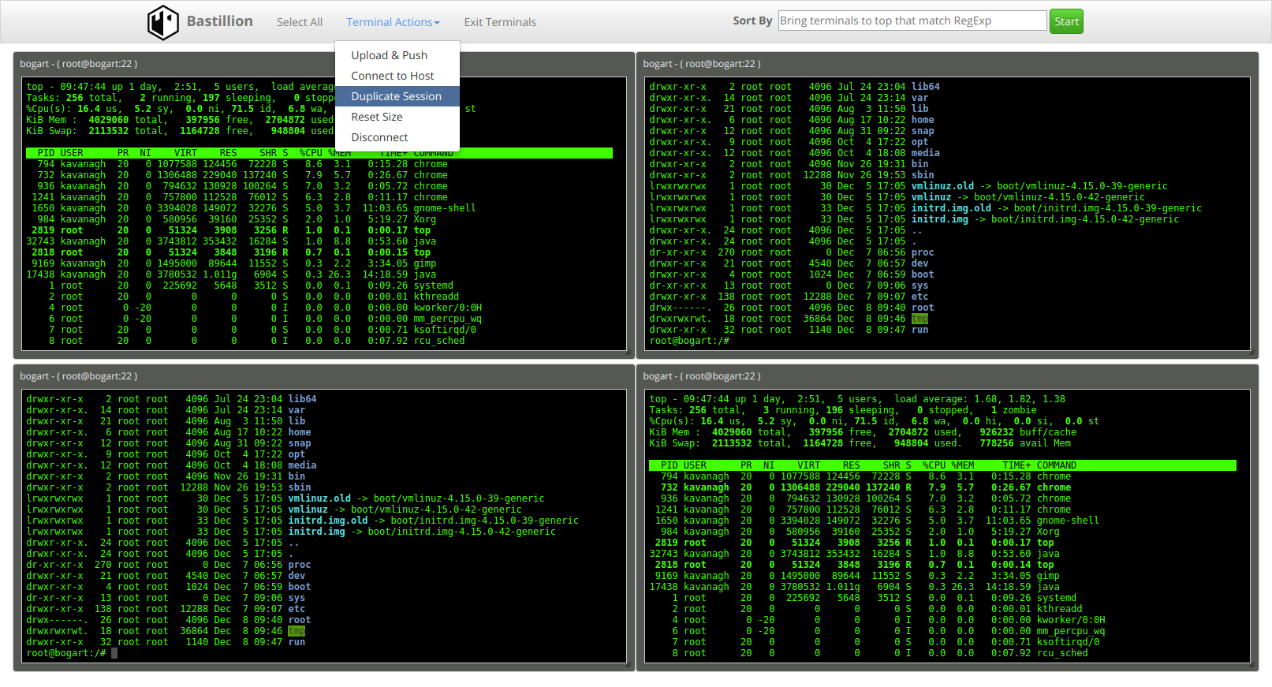Screen dimensions: 1272x687
Task: Click rcu_sched process in bottom-right terminal
Action: click(x=1062, y=653)
